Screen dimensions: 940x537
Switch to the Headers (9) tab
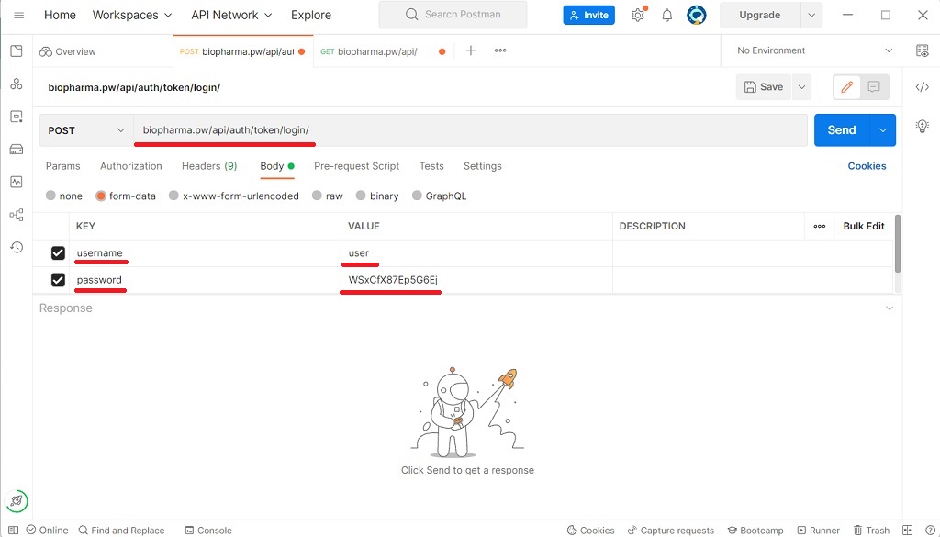coord(209,166)
